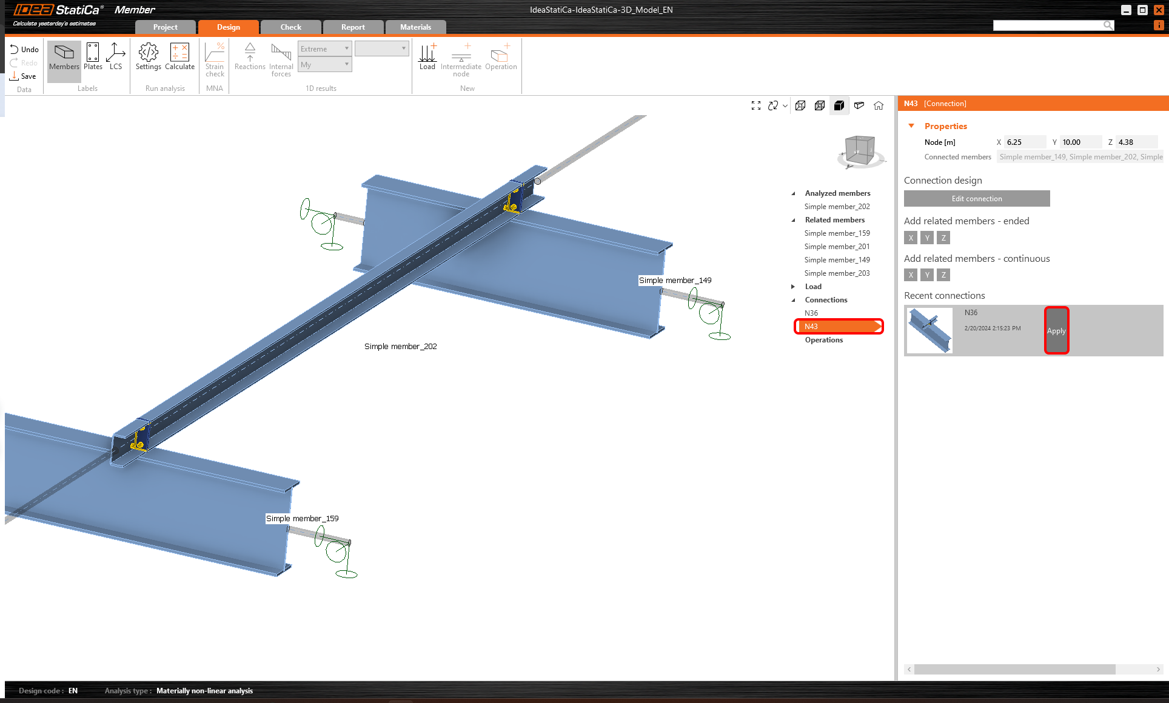The width and height of the screenshot is (1169, 703).
Task: Switch to transparent view mode
Action: pyautogui.click(x=820, y=105)
